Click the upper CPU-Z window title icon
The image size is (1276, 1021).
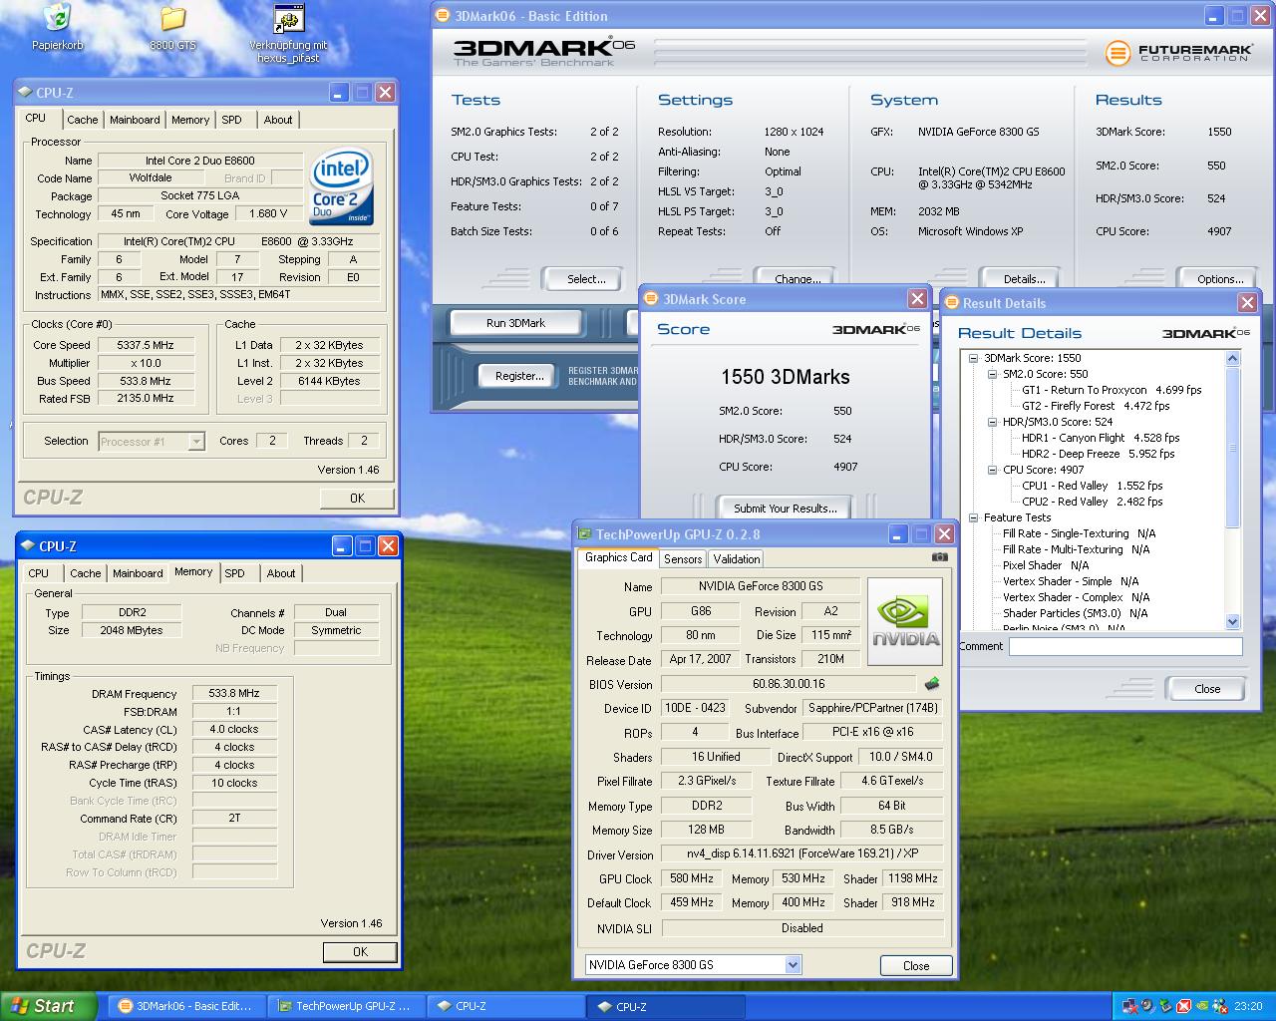click(26, 93)
